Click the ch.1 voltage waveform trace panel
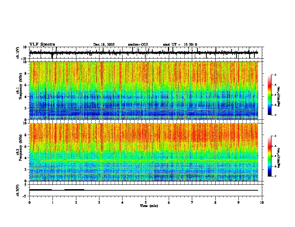The width and height of the screenshot is (295, 227). pyautogui.click(x=146, y=53)
